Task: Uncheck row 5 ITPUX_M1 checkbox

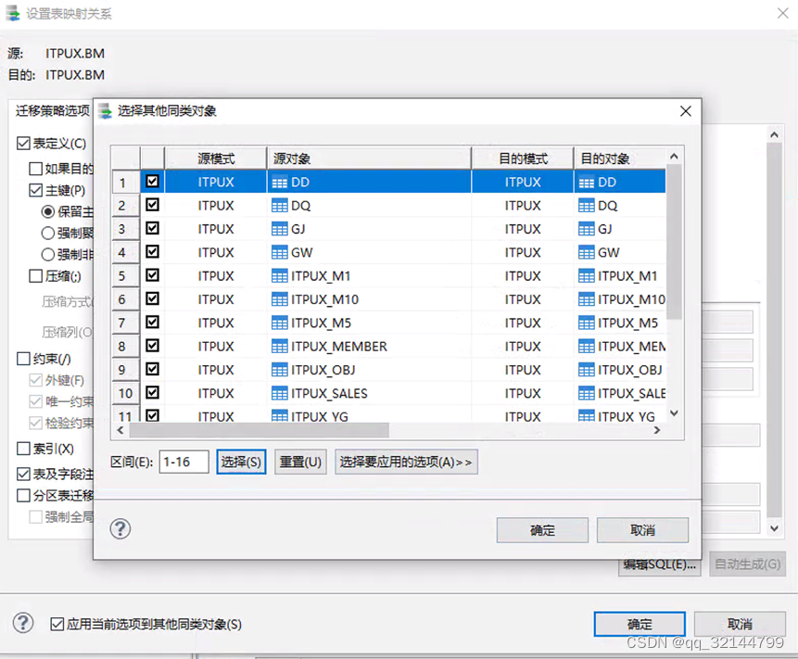Action: click(152, 274)
